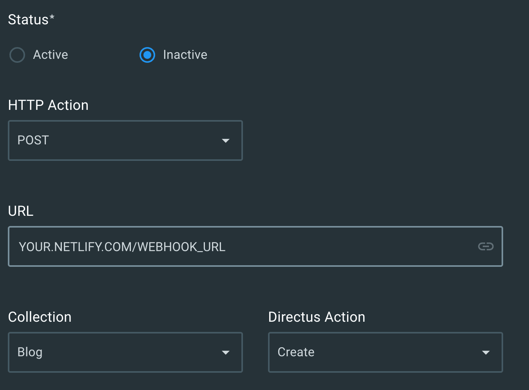The image size is (529, 390).
Task: Click the POST dropdown arrow
Action: (x=226, y=140)
